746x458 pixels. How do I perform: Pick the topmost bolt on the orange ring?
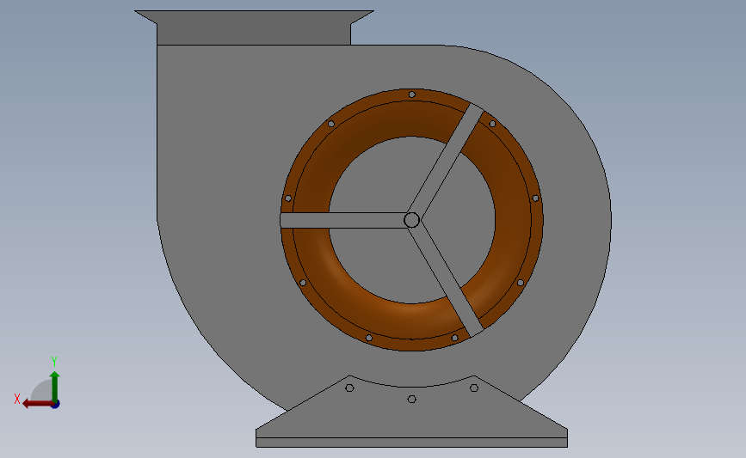(x=412, y=95)
